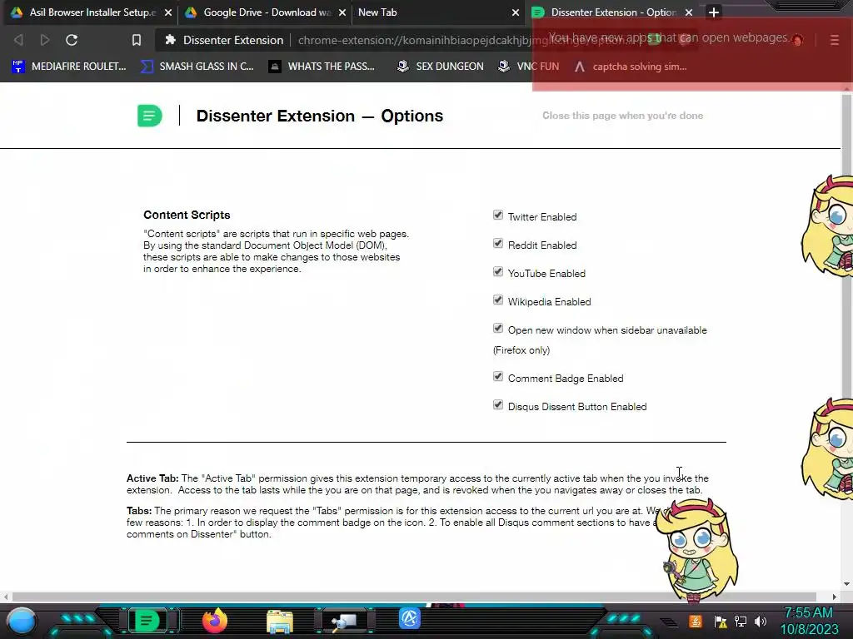Go back using the browser back arrow
The height and width of the screenshot is (639, 853).
pyautogui.click(x=18, y=40)
